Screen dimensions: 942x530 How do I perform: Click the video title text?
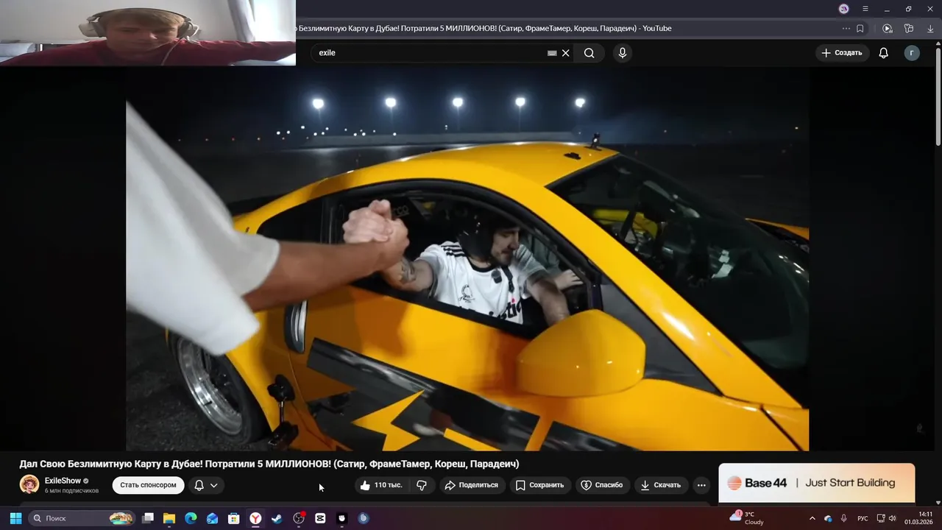coord(269,464)
